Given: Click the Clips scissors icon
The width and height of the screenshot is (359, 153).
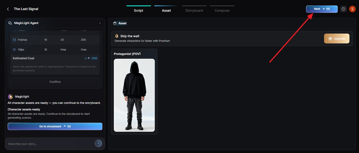Looking at the screenshot, I should (14, 50).
